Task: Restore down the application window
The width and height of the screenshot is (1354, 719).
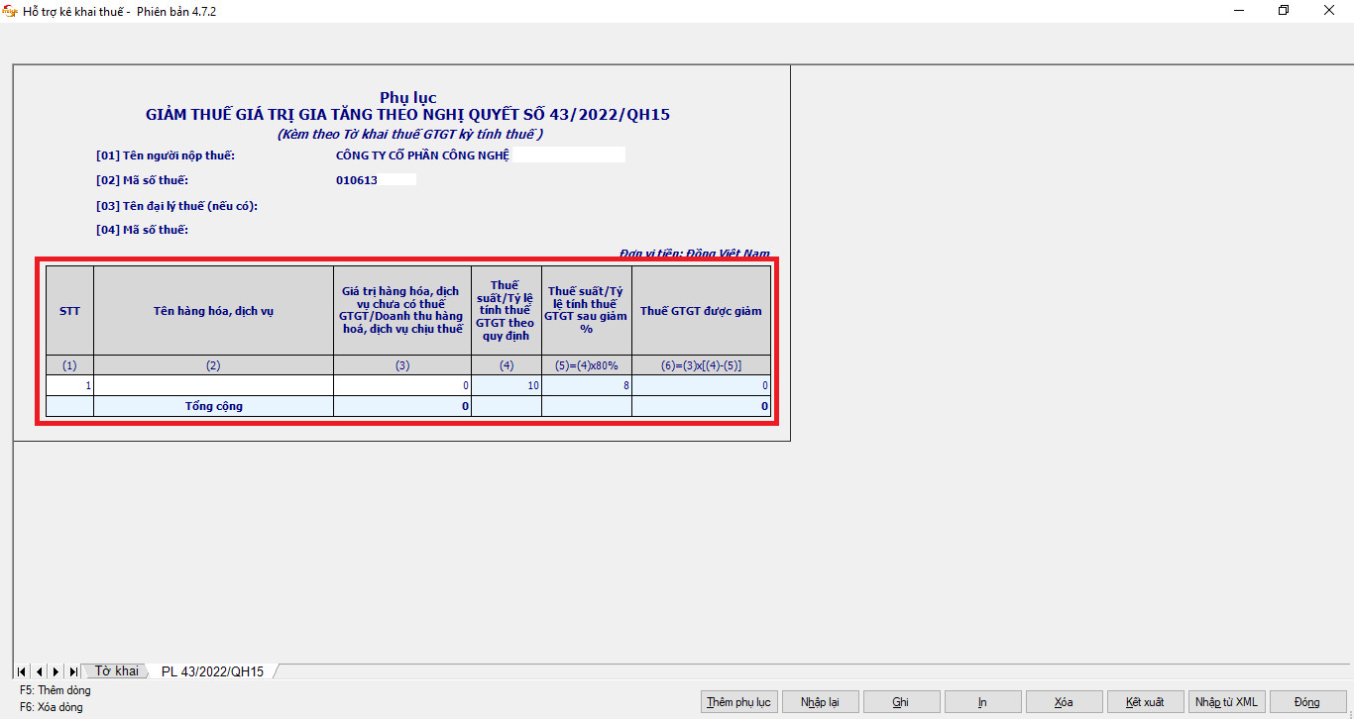Action: [1284, 11]
